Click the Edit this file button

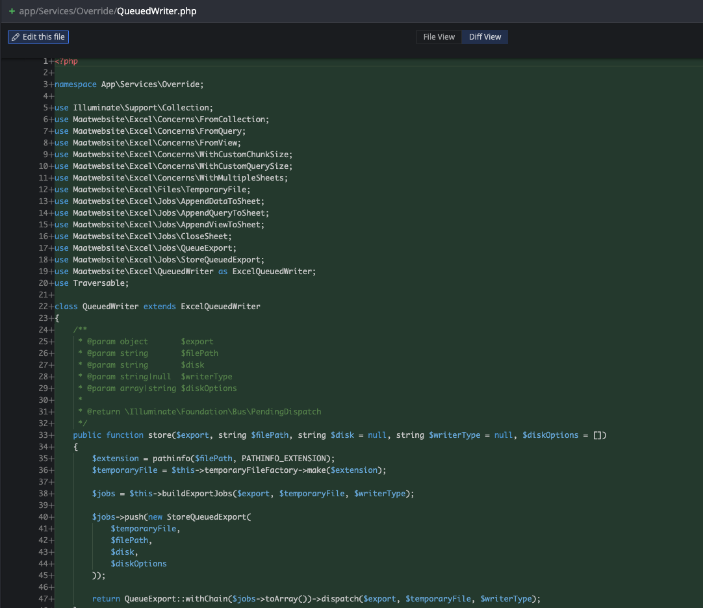tap(38, 37)
